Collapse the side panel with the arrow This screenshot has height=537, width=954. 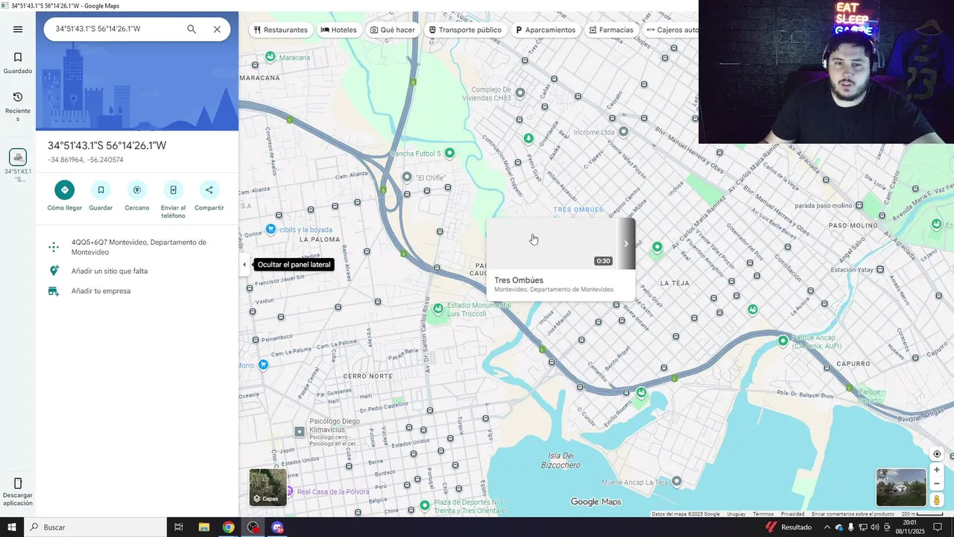click(244, 265)
